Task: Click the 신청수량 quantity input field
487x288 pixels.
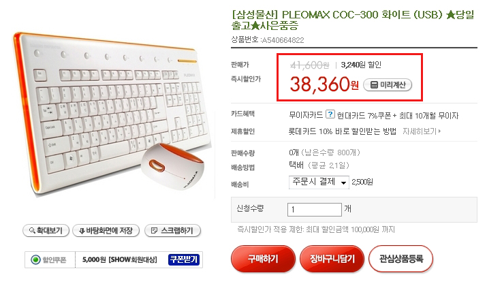Action: pyautogui.click(x=314, y=210)
